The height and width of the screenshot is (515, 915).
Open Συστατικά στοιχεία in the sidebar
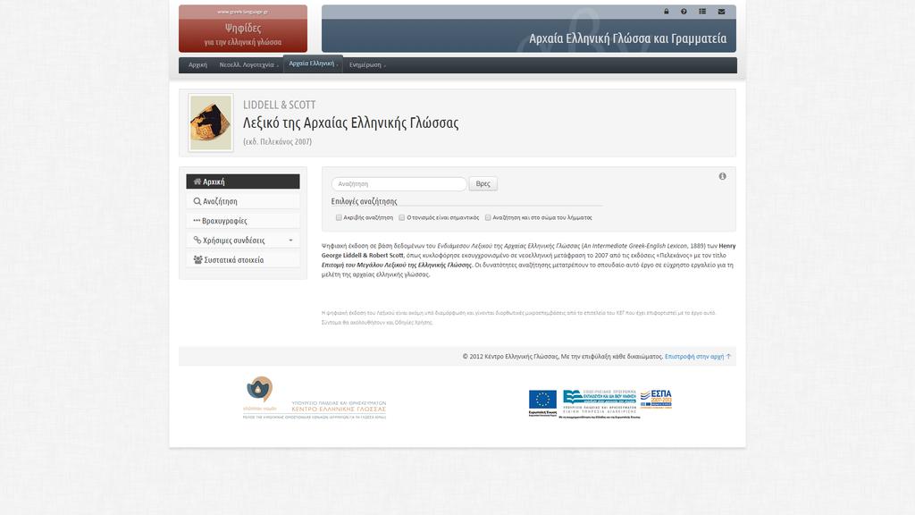coord(243,260)
